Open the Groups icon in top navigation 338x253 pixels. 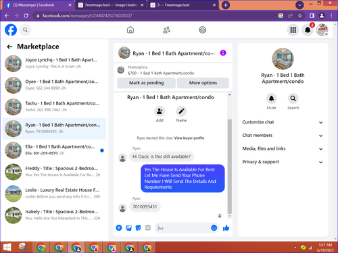(202, 30)
